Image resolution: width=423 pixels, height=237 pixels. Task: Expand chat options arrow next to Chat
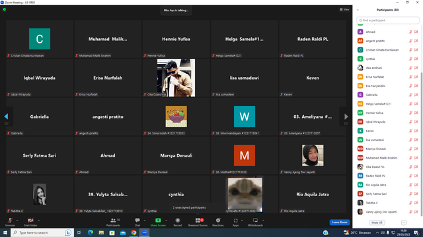(145, 221)
